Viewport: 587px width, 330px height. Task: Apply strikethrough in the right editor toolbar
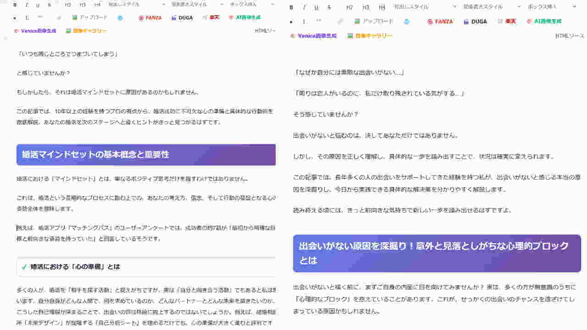pyautogui.click(x=329, y=7)
